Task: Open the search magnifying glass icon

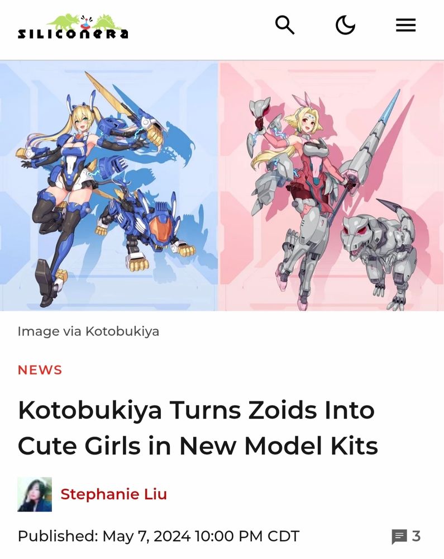Action: click(x=285, y=25)
